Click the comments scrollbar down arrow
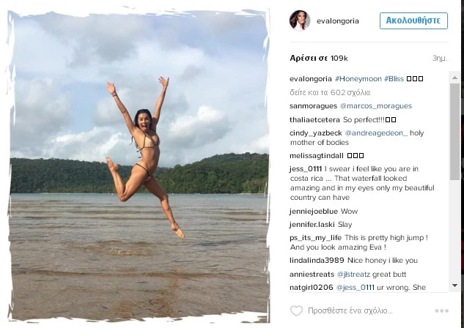The height and width of the screenshot is (328, 464). click(454, 286)
